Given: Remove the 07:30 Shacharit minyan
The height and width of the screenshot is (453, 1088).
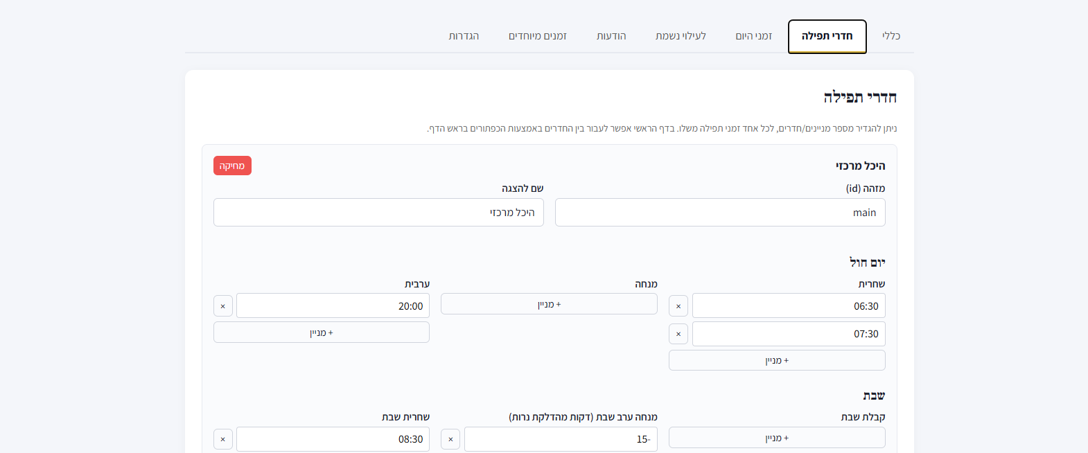Looking at the screenshot, I should tap(678, 334).
